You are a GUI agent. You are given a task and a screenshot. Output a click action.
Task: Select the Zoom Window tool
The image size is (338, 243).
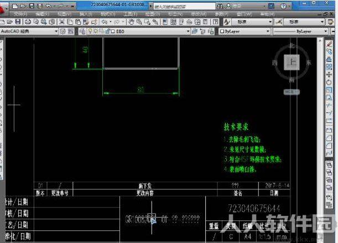148,22
